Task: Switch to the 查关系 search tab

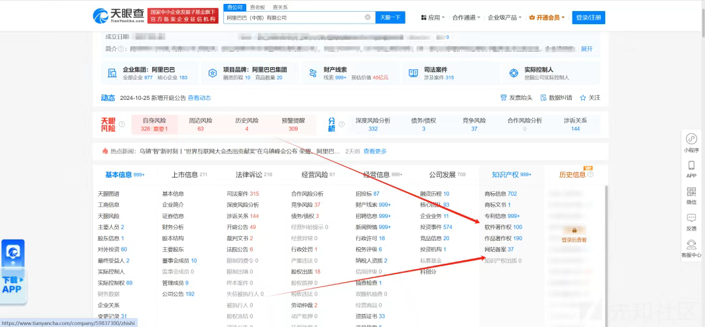Action: (x=280, y=7)
